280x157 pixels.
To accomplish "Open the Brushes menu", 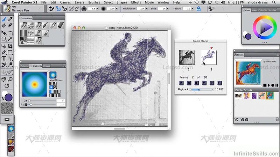I will 94,2.
